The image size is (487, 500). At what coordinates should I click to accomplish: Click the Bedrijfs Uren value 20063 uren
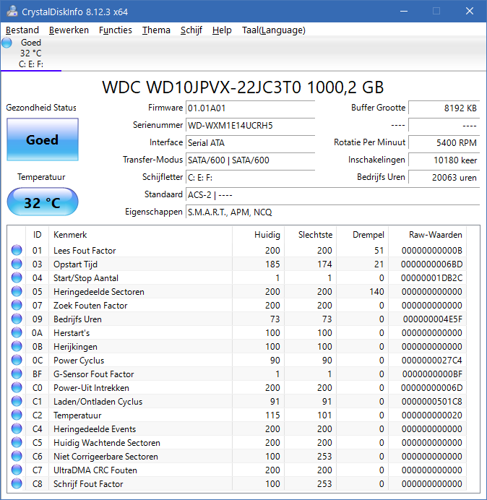(444, 177)
